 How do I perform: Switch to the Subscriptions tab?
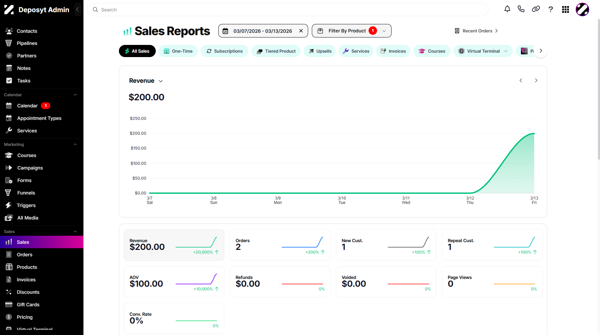[x=225, y=51]
